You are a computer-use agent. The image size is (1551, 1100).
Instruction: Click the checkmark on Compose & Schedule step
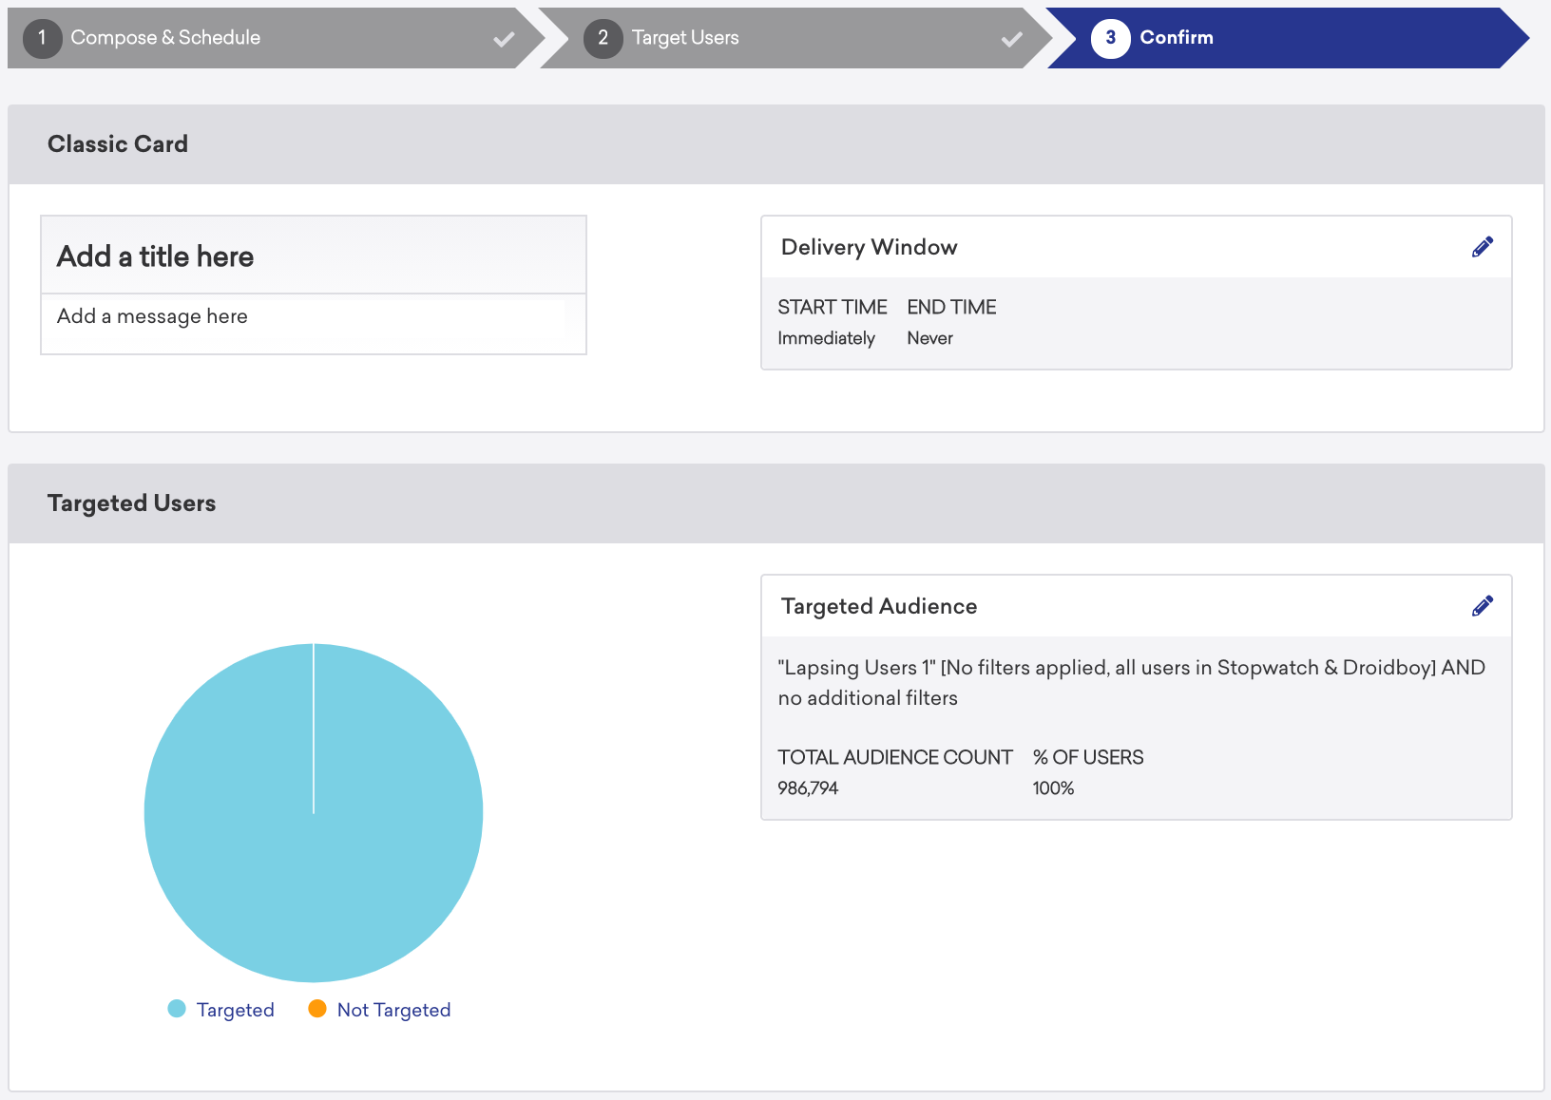(504, 39)
